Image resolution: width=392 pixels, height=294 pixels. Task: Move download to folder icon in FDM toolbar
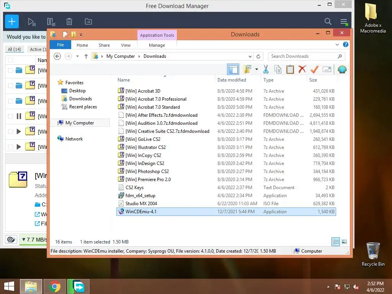pyautogui.click(x=88, y=22)
